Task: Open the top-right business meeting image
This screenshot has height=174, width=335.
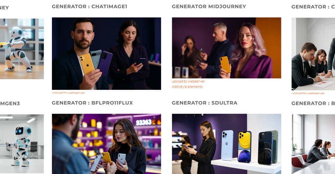Action: [313, 54]
